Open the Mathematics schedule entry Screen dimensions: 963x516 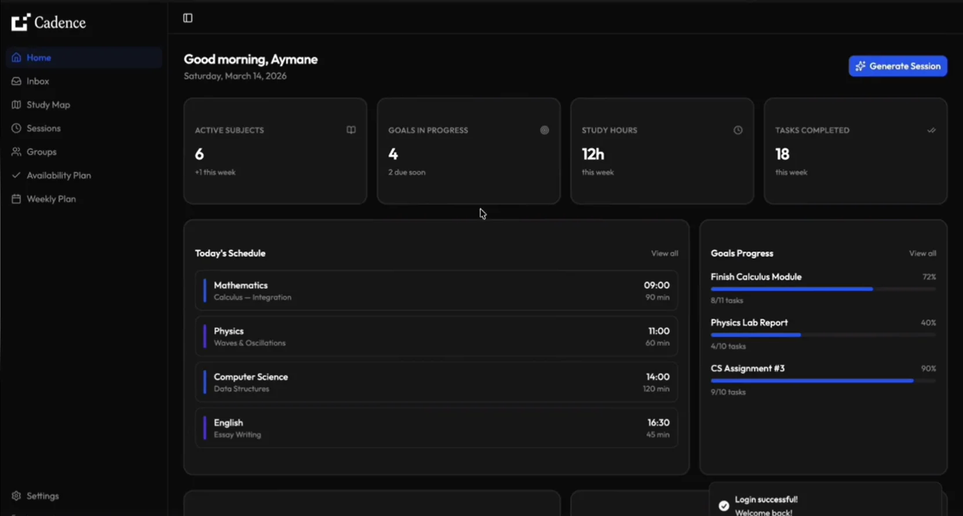pos(436,290)
